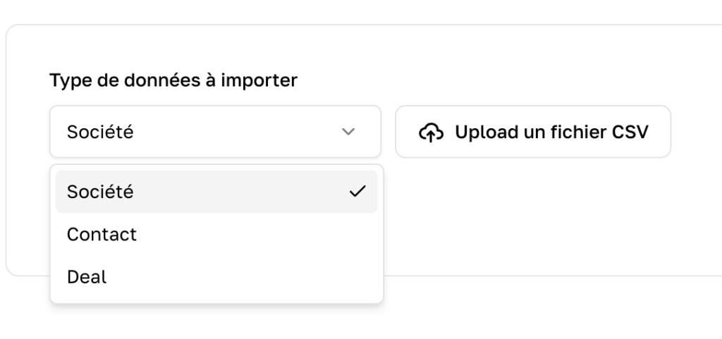Click the chevron arrow in the Société dropdown
This screenshot has height=339, width=722.
348,132
